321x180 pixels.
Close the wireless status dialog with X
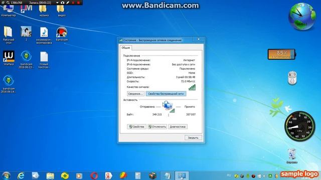(199, 39)
